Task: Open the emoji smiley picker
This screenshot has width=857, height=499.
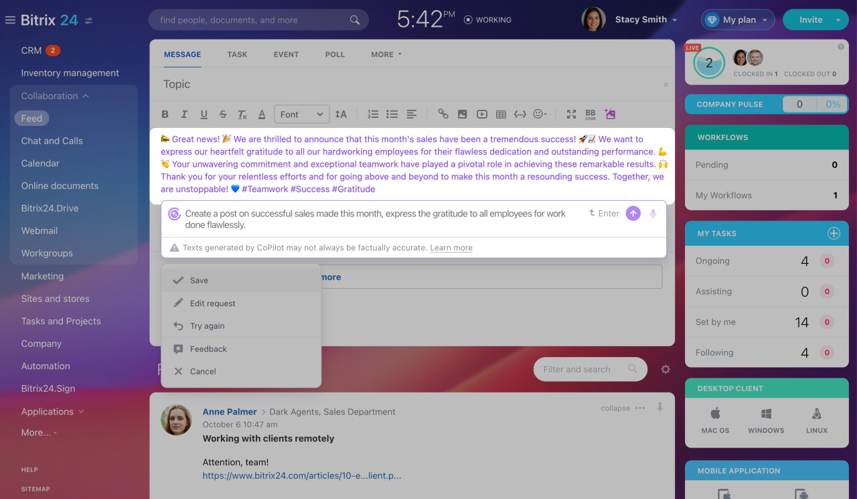Action: (540, 115)
